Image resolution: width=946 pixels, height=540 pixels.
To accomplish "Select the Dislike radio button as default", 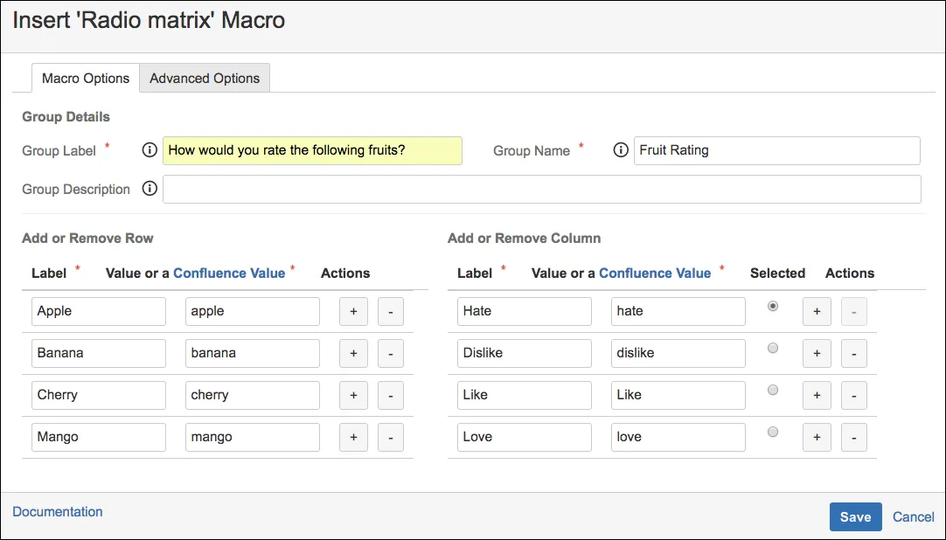I will [773, 348].
